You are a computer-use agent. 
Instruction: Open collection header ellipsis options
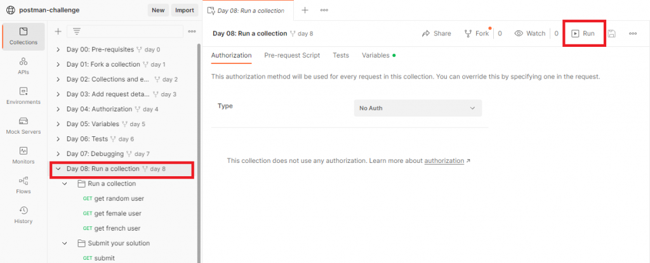(633, 34)
